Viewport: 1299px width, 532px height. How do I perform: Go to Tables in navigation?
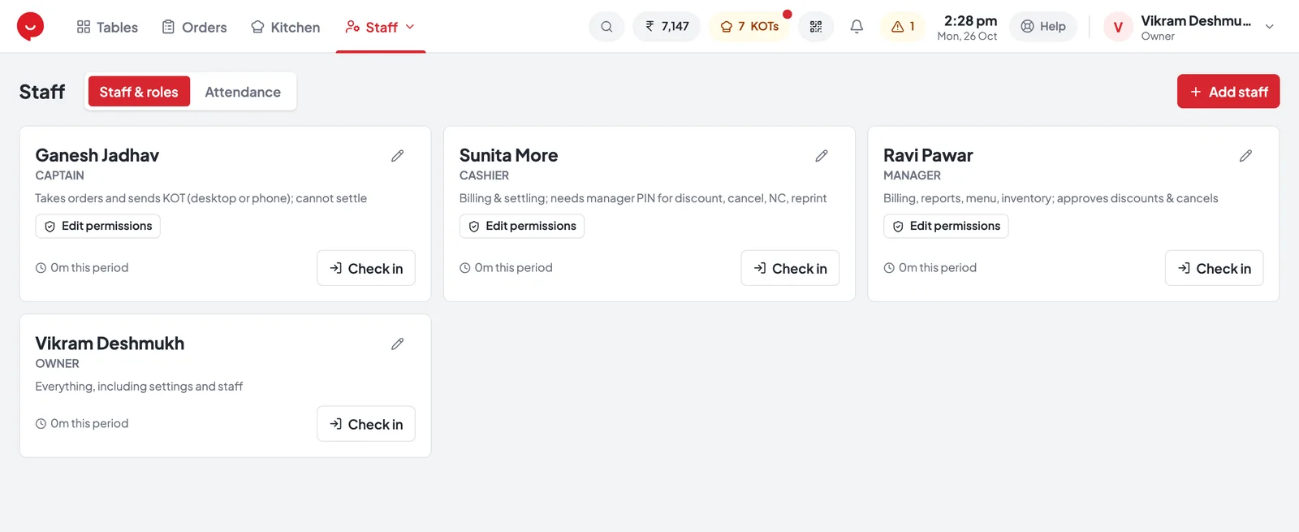click(x=107, y=27)
